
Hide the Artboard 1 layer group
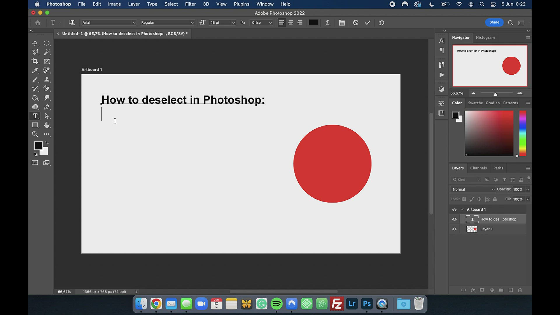[x=454, y=209]
